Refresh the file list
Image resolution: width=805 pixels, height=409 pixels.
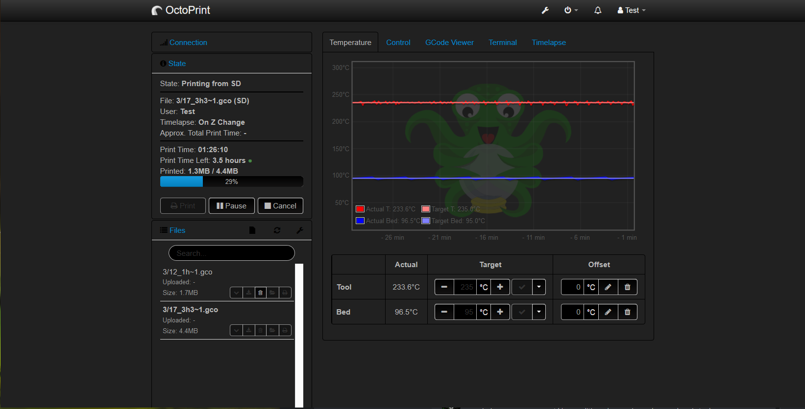277,230
